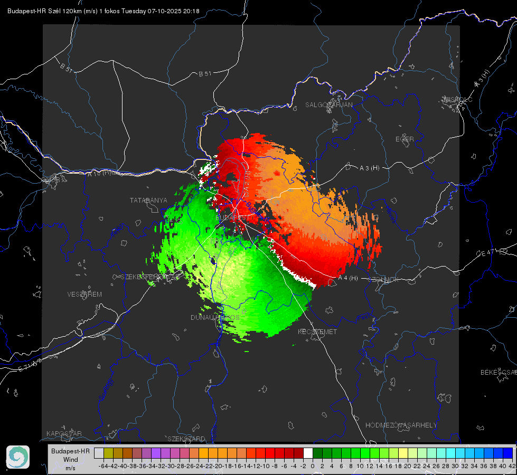Click the SALGOTARJAN city label
Screen dimensions: 517x475
(328, 105)
